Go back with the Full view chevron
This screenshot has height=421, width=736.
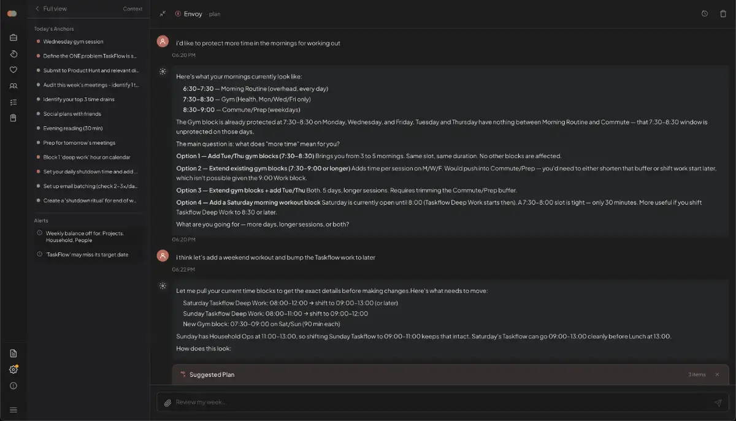[x=37, y=9]
